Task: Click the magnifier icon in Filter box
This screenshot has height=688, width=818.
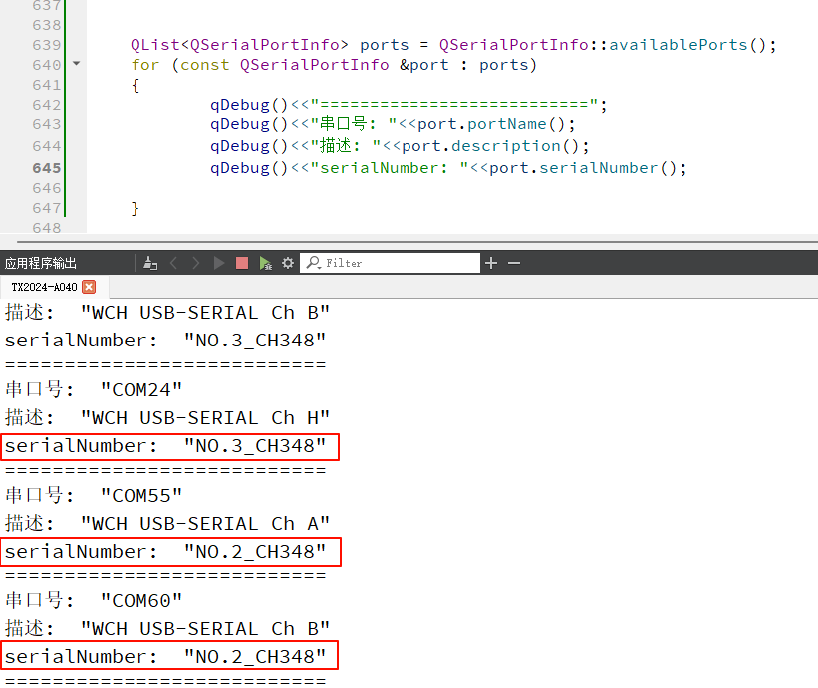Action: coord(313,263)
